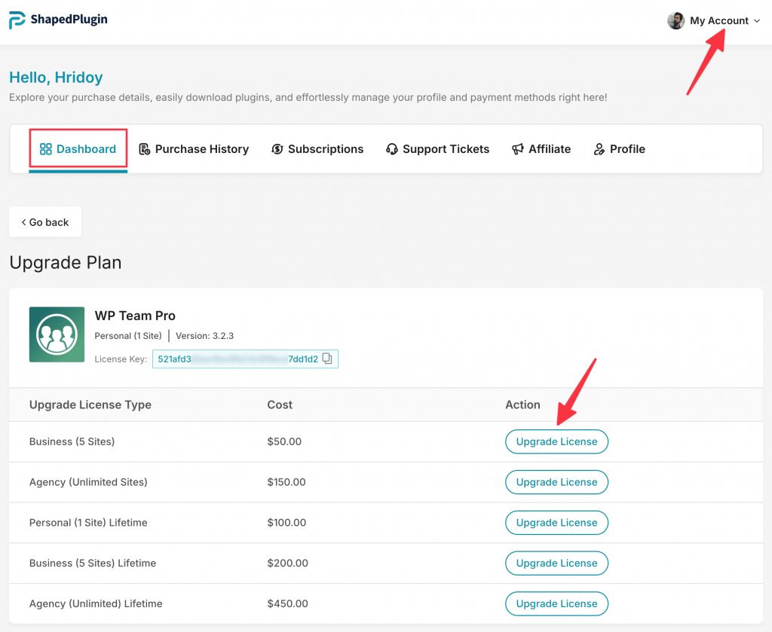The height and width of the screenshot is (632, 772).
Task: Upgrade License for Personal (1 Site) Lifetime
Action: pyautogui.click(x=557, y=522)
